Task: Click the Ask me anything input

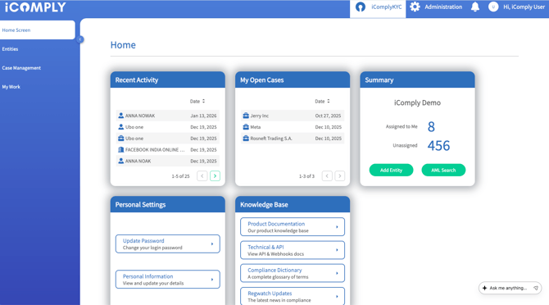Action: pos(510,288)
